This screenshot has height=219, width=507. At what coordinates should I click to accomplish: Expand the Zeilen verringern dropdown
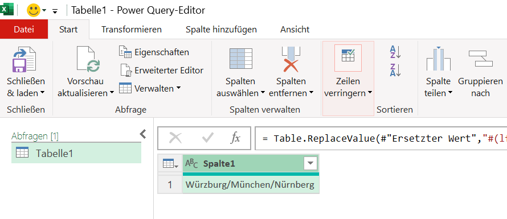pos(348,87)
